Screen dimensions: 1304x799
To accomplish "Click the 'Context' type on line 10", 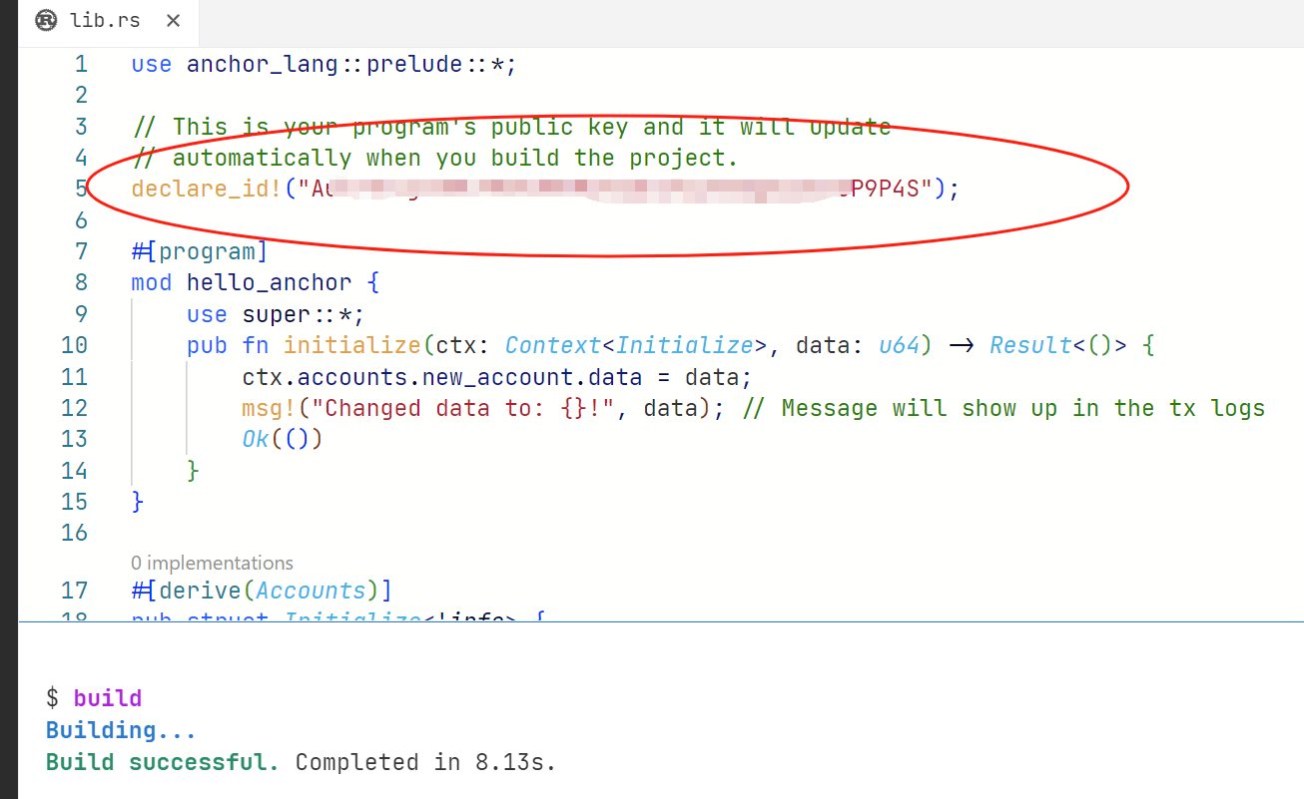I will tap(553, 345).
